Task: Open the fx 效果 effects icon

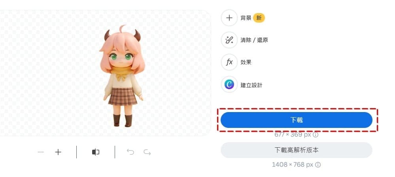Action: click(x=229, y=62)
